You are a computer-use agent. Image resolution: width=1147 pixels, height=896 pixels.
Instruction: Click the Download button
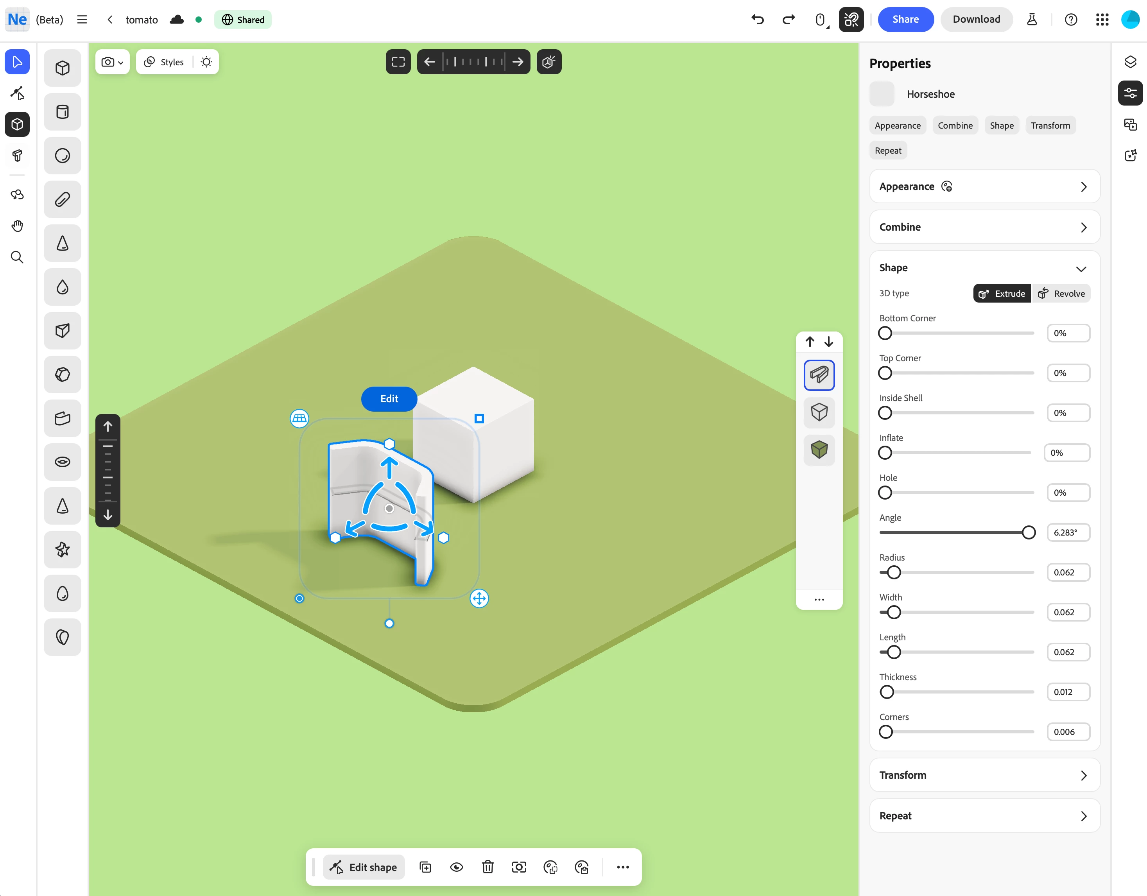tap(976, 20)
